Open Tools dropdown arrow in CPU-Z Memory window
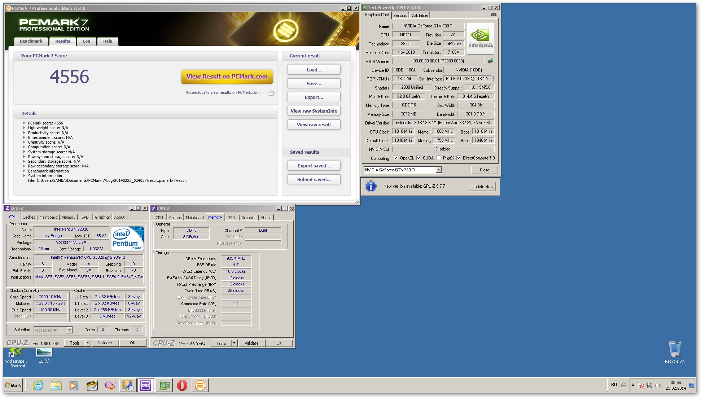Viewport: 701px width, 398px height. pos(234,343)
